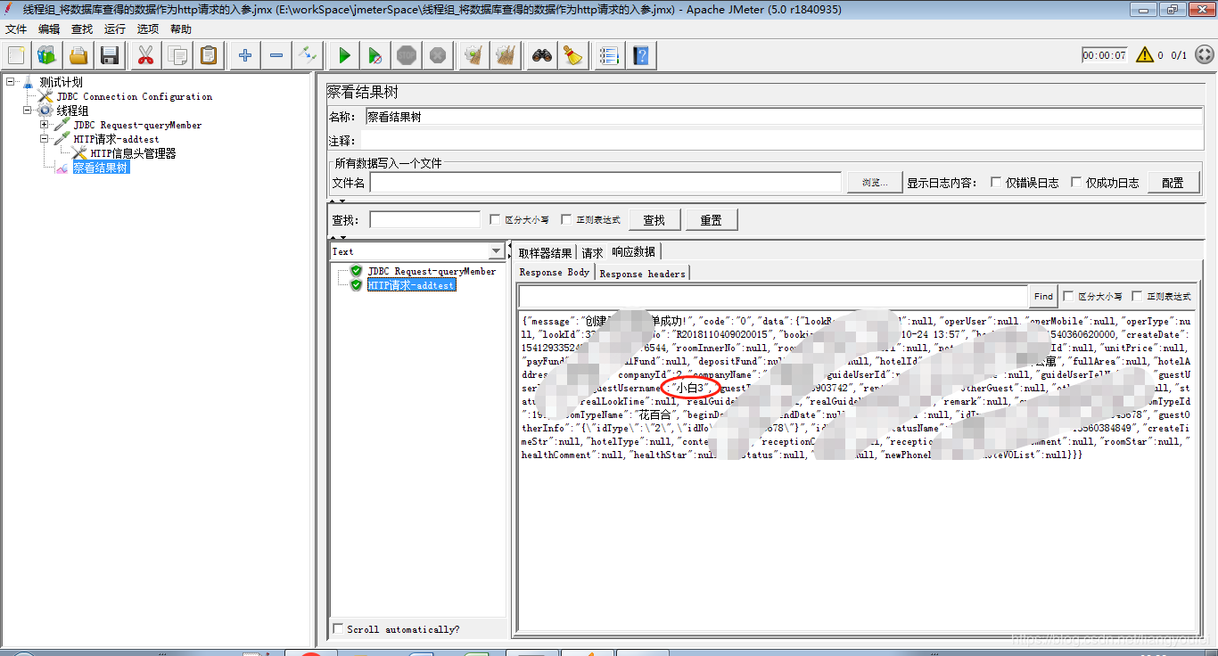1218x656 pixels.
Task: Expand all tree nodes with plus icon
Action: (245, 55)
